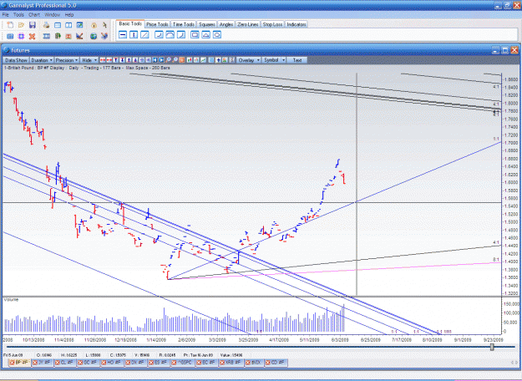Screen dimensions: 522x381
Task: Click the Open folder icon
Action: click(22, 25)
